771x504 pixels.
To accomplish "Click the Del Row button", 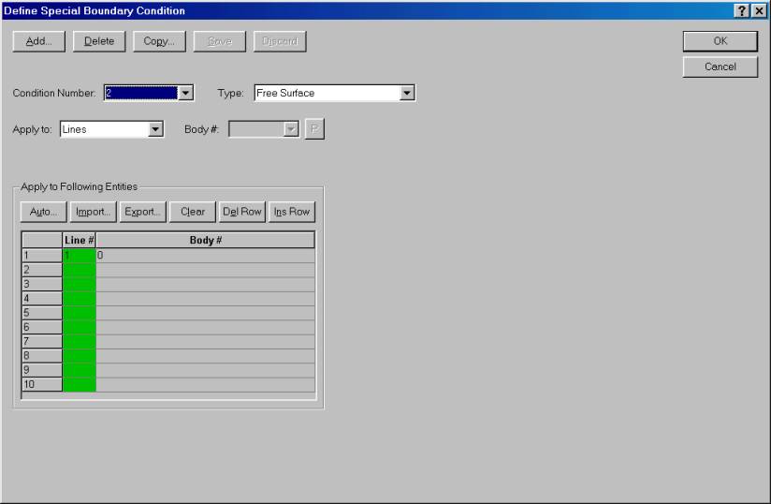I will tap(242, 212).
